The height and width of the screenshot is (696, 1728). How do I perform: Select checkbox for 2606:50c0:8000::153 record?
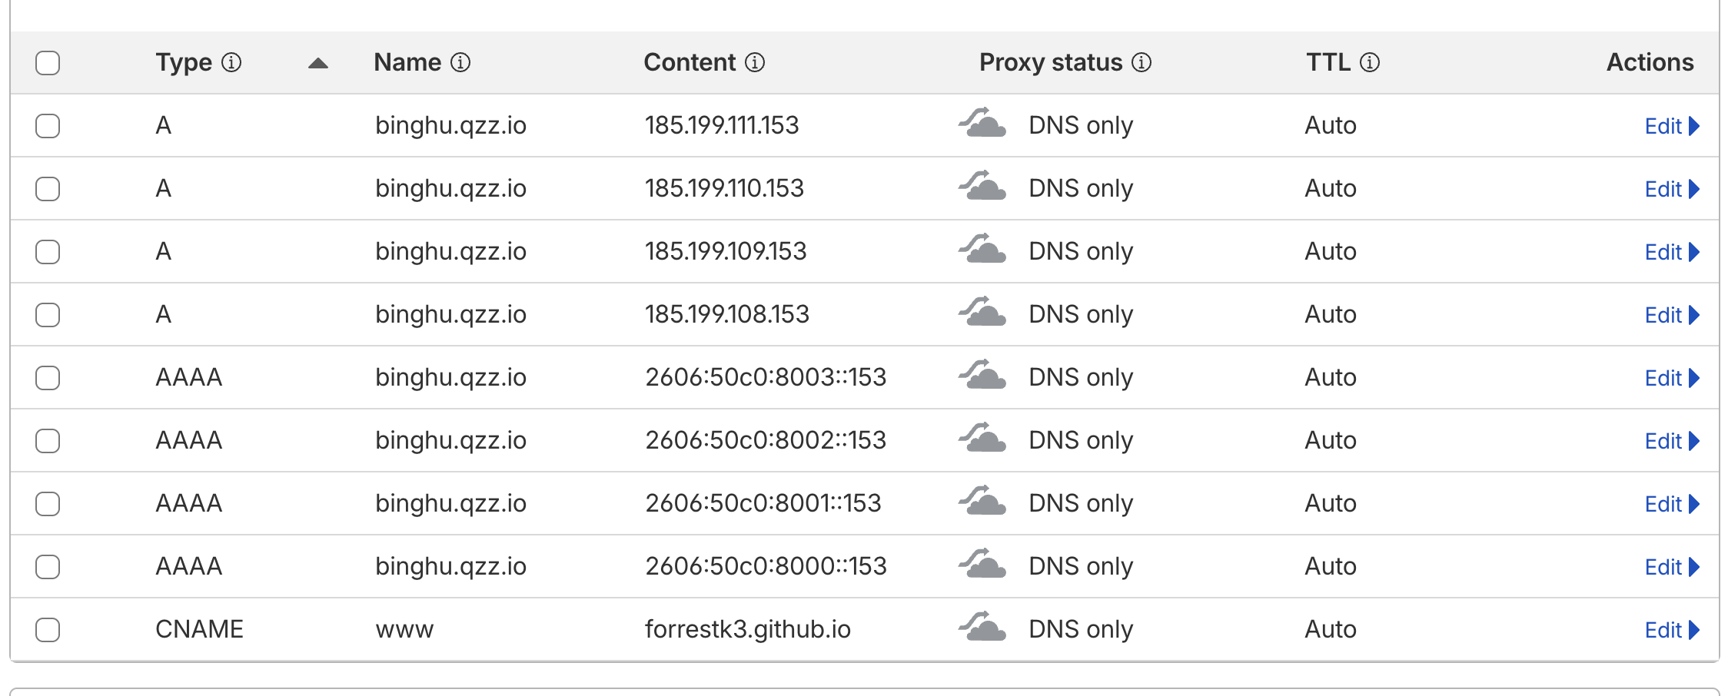coord(48,566)
